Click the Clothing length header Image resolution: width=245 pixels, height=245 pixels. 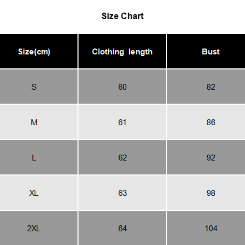coord(122,52)
